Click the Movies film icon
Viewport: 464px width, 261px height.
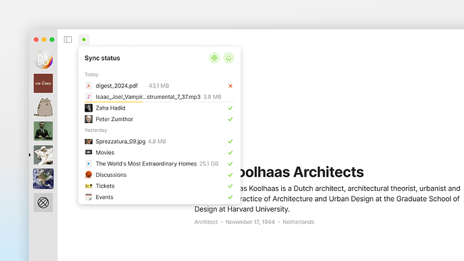tap(89, 153)
